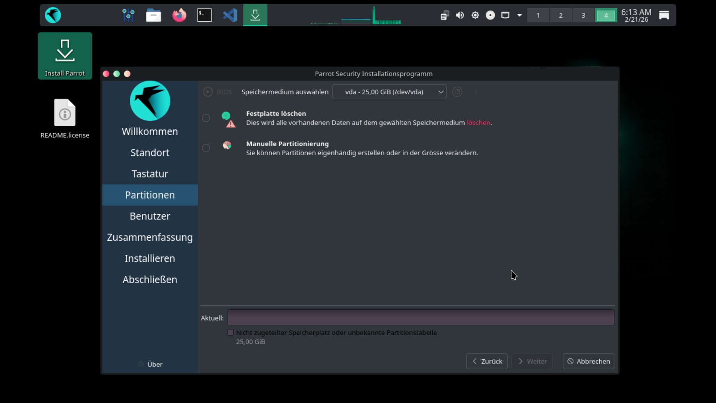716x403 pixels.
Task: Open the Parrot main menu icon
Action: point(53,15)
